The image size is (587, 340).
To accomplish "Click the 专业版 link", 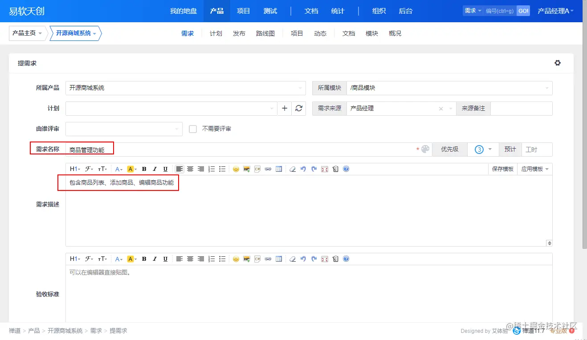I will [x=558, y=331].
